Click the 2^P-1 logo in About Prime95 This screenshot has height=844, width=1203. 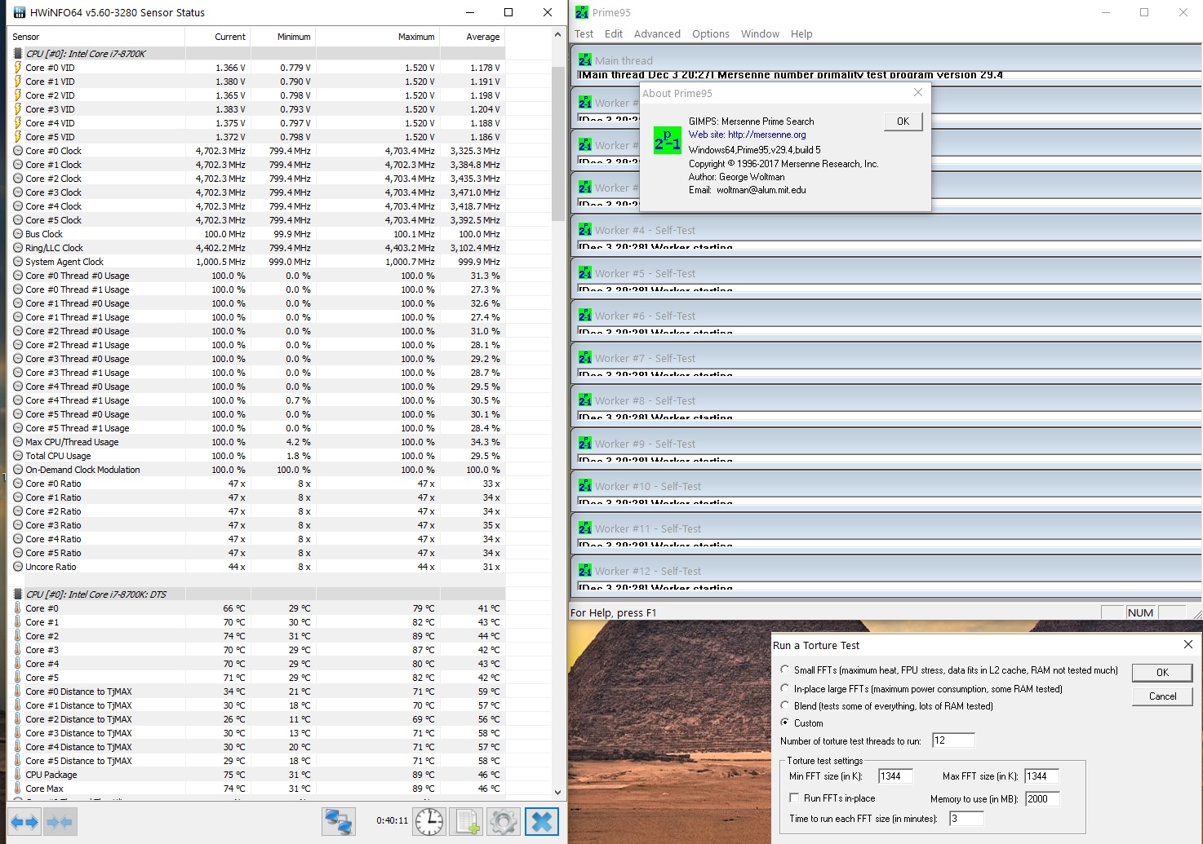(x=667, y=140)
